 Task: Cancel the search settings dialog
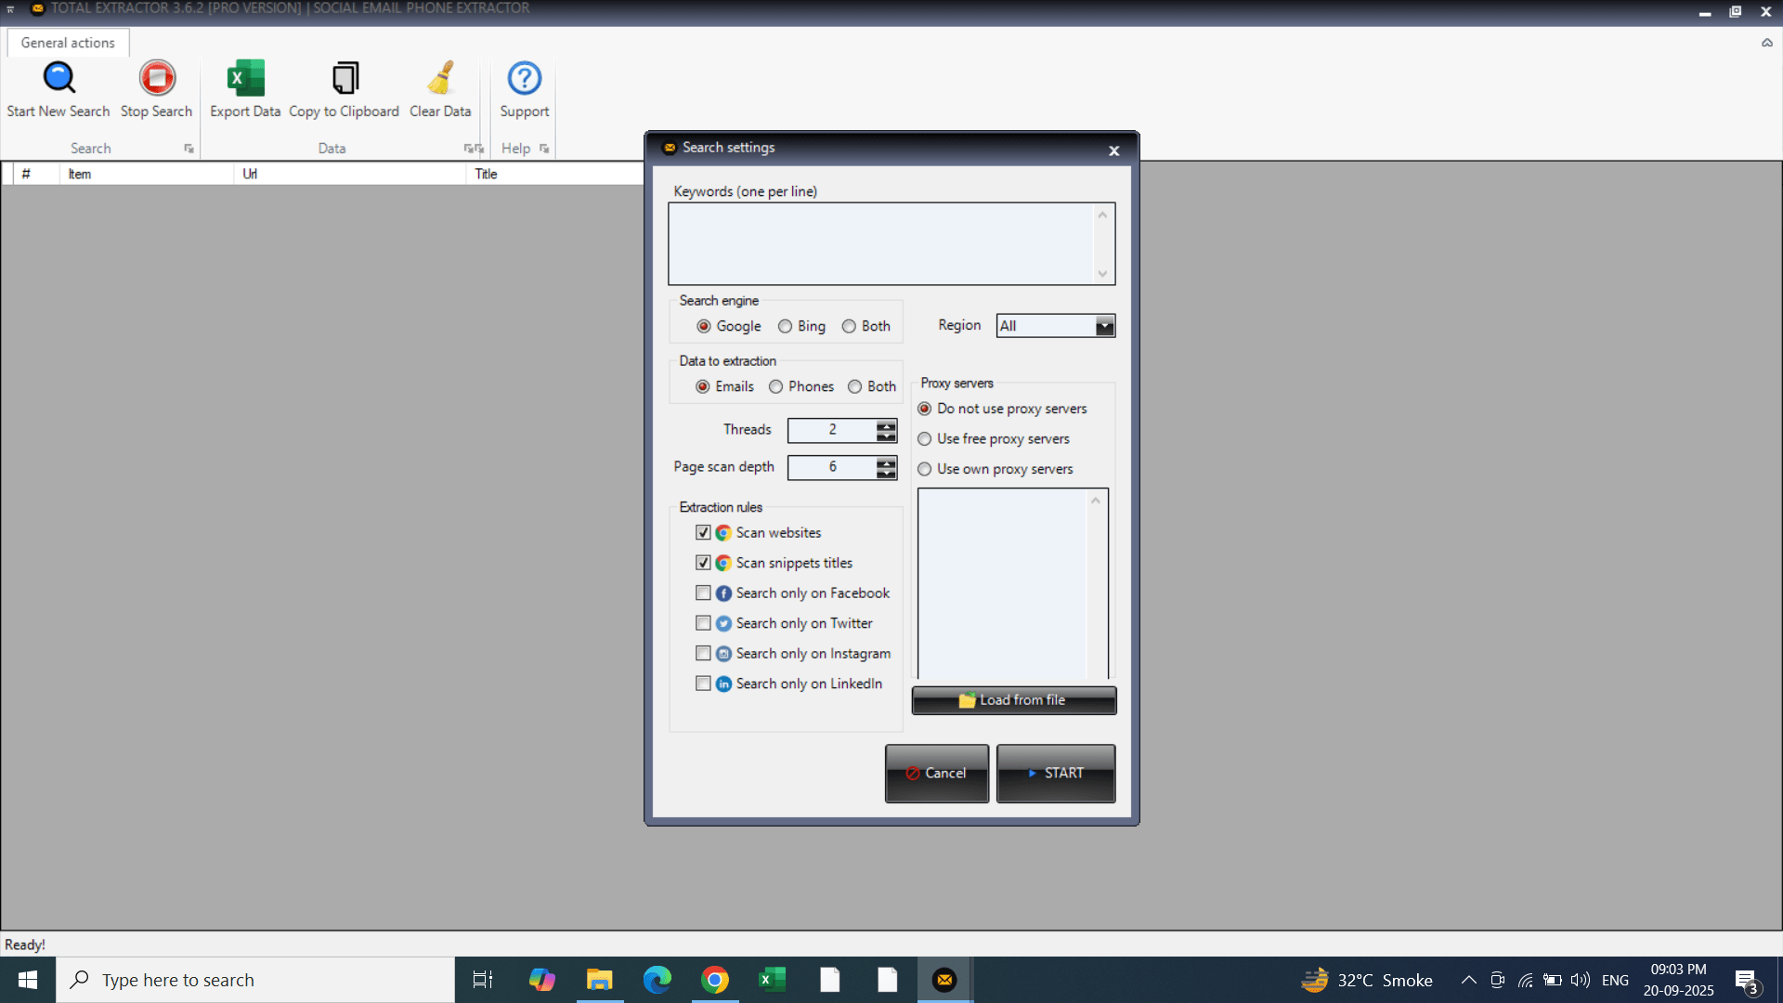(936, 773)
